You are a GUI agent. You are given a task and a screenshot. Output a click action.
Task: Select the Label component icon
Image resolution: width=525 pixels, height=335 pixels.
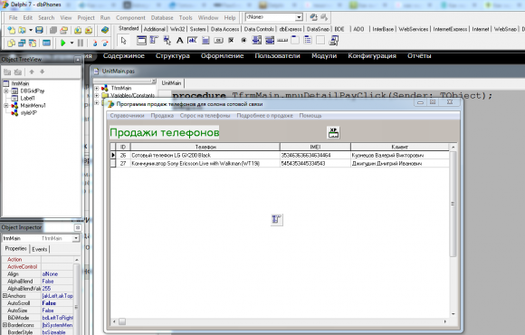coord(180,41)
